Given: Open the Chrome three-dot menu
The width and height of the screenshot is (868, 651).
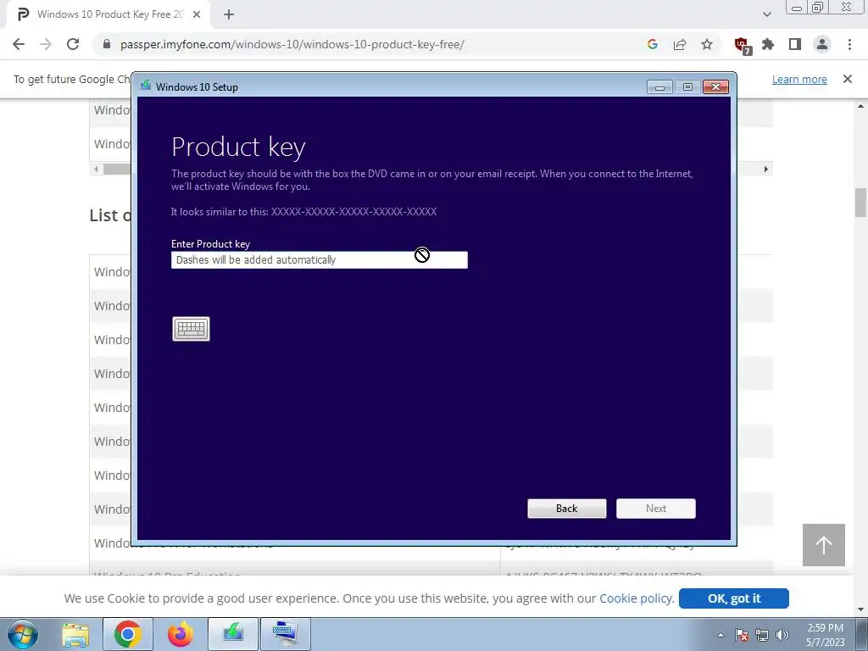Looking at the screenshot, I should click(849, 44).
